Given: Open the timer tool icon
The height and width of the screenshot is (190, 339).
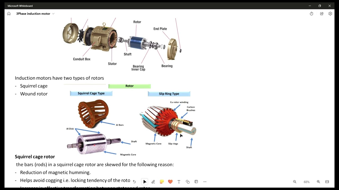Looking at the screenshot, I should [x=311, y=13].
